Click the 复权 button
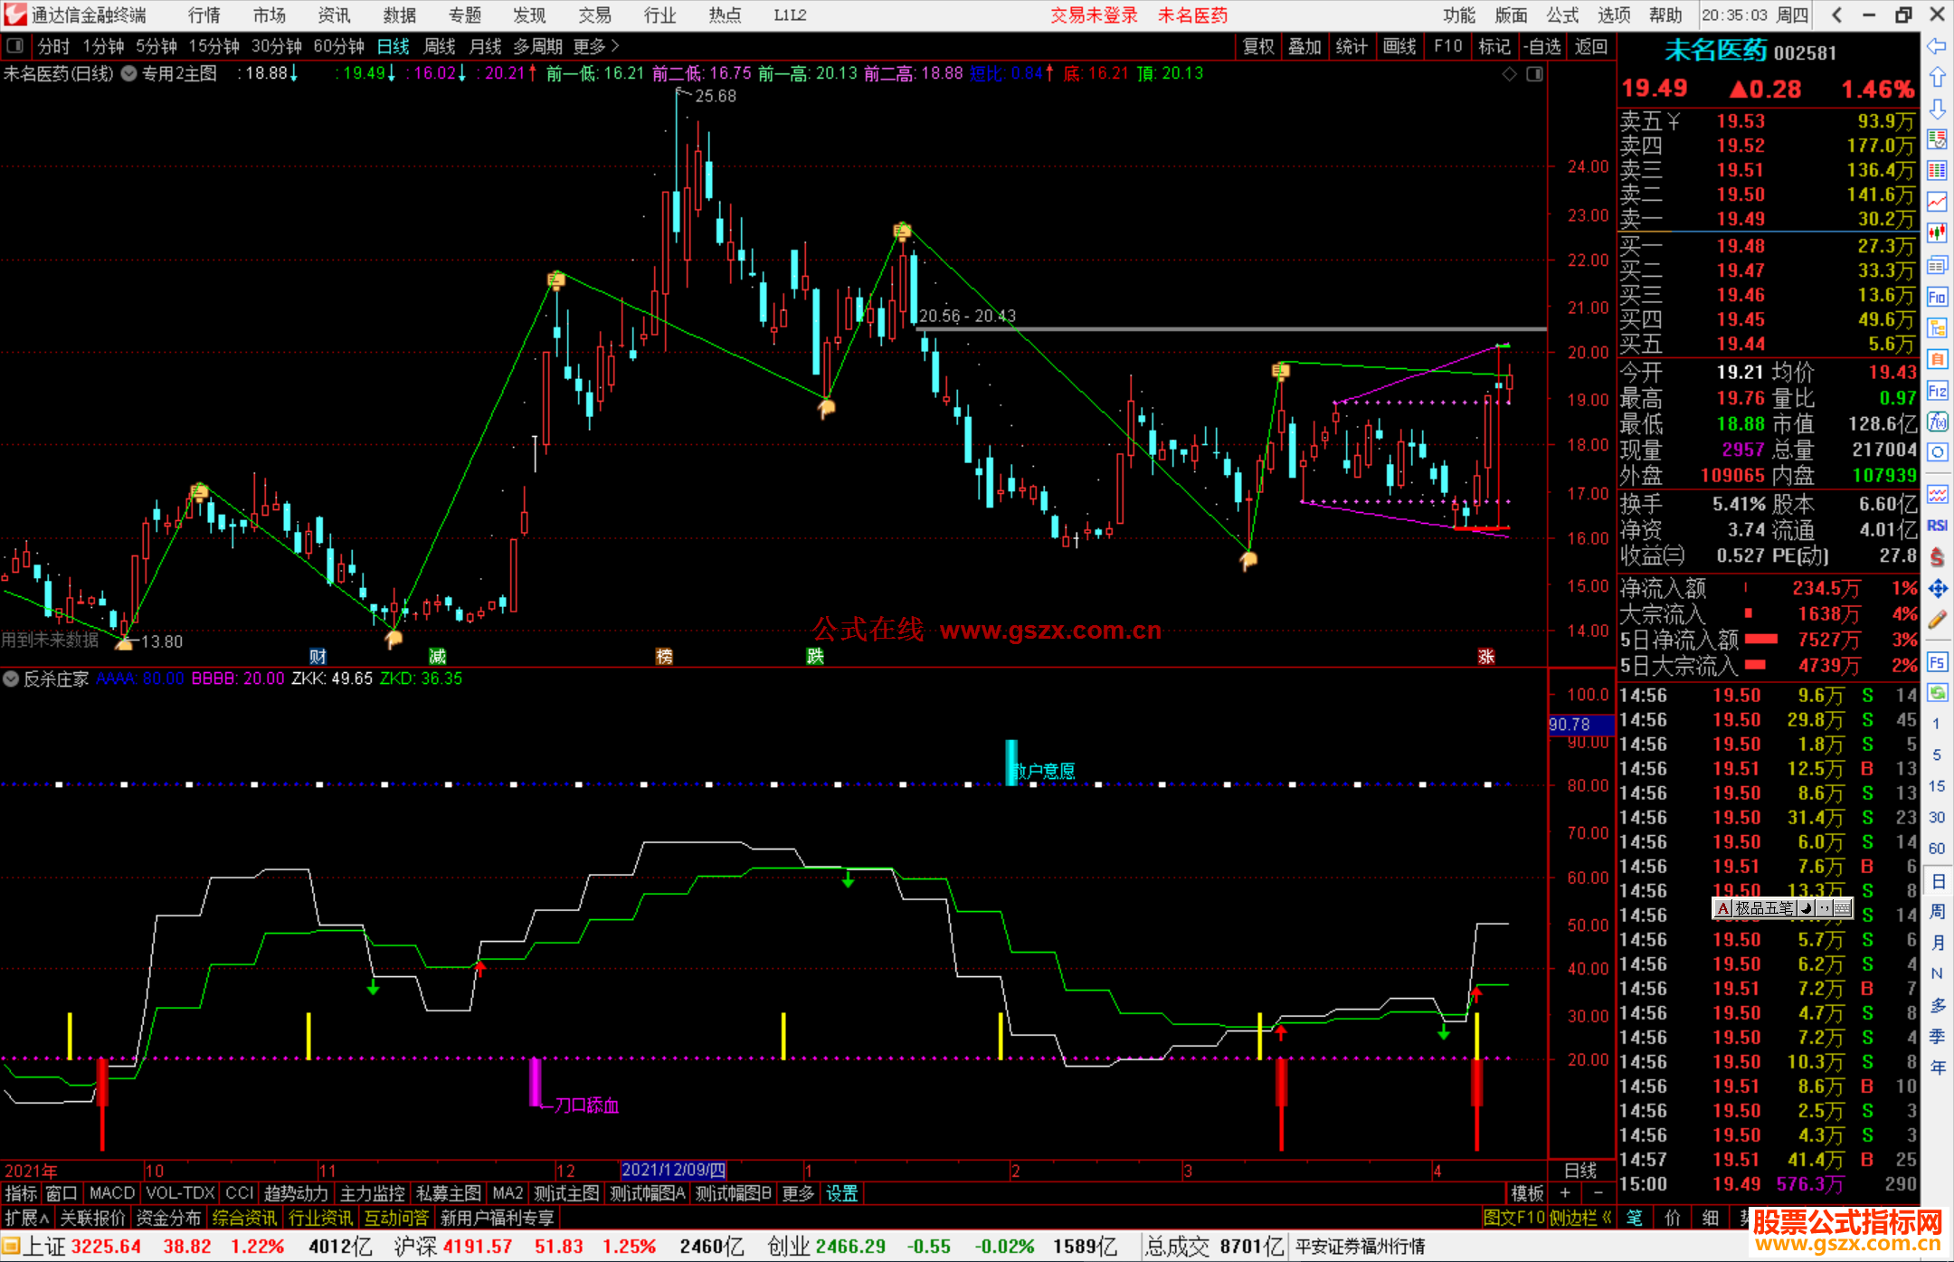This screenshot has height=1262, width=1954. (1258, 46)
